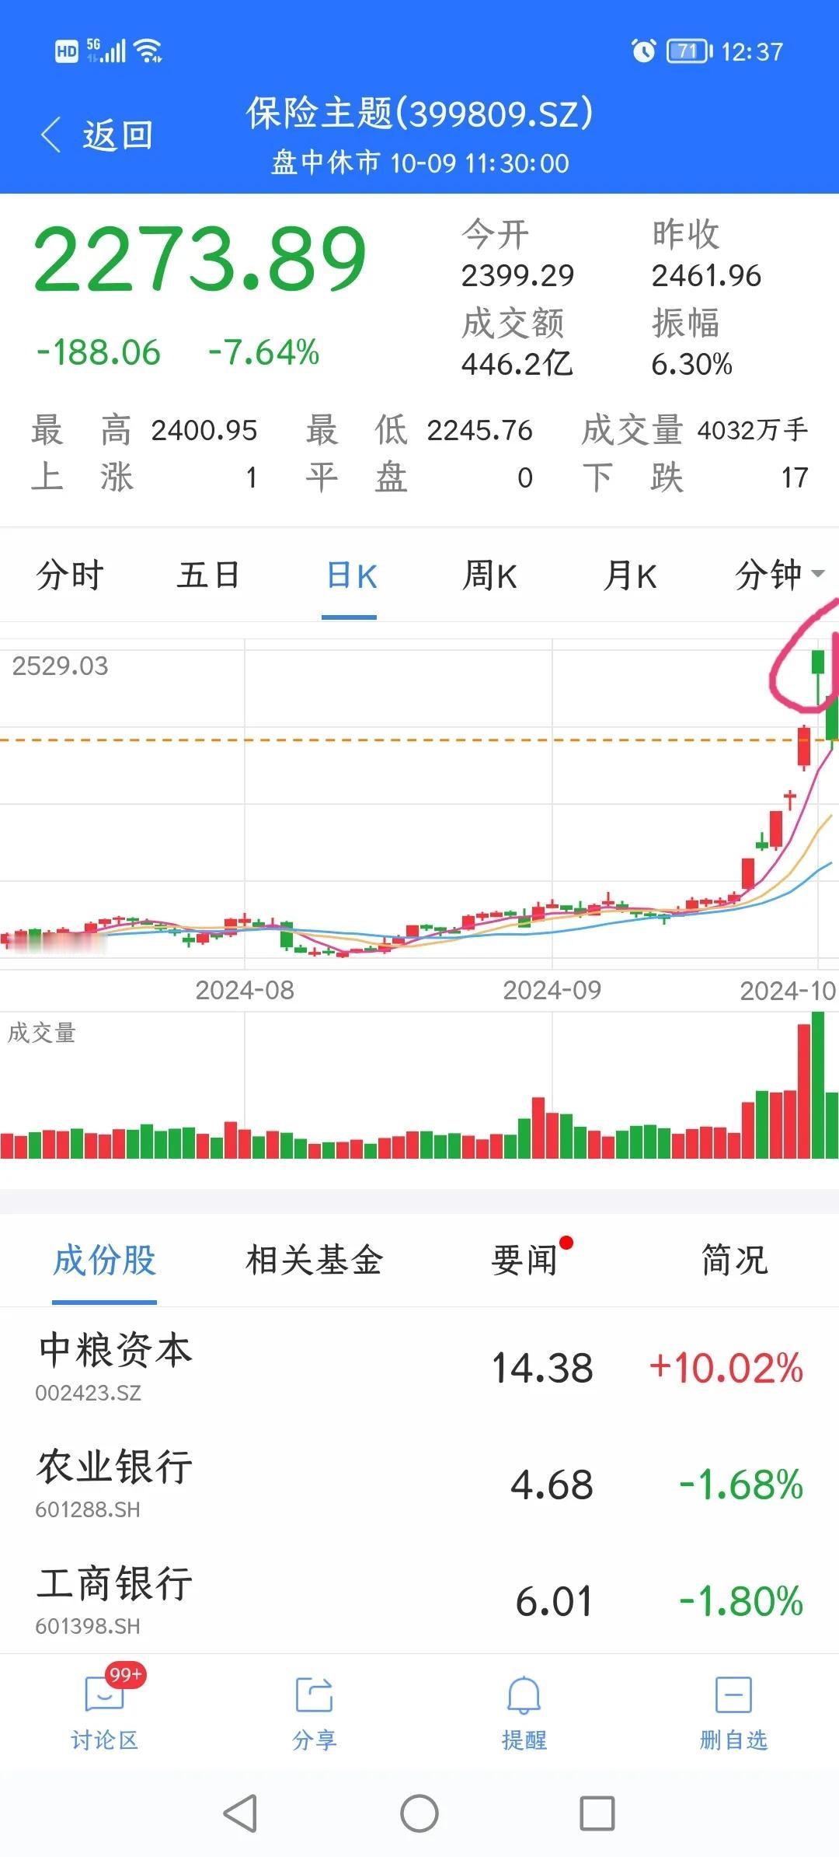This screenshot has width=839, height=1857.
Task: Tap the back arrow icon
Action: (51, 136)
